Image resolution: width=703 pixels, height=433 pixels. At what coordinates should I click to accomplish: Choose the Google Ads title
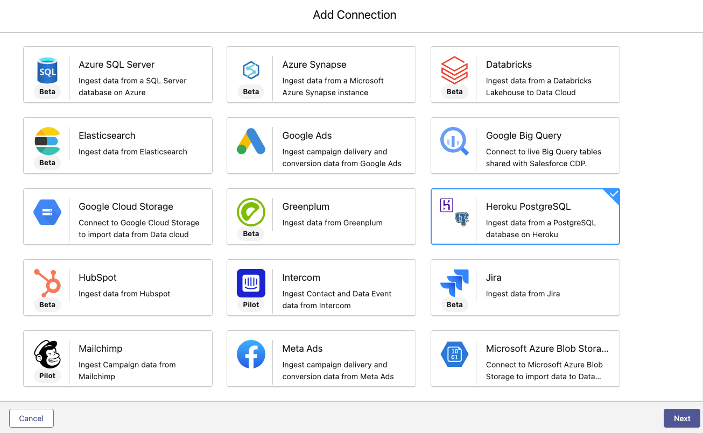click(x=307, y=136)
